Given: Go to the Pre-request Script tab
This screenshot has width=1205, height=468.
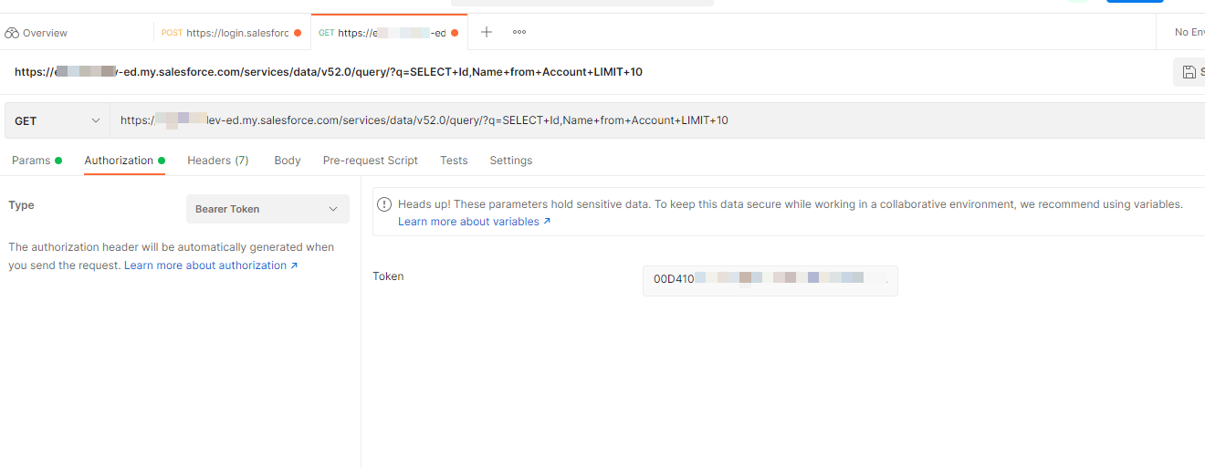Looking at the screenshot, I should pos(370,161).
